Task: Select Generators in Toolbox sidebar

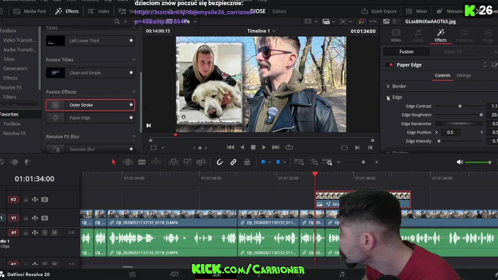Action: (x=15, y=68)
